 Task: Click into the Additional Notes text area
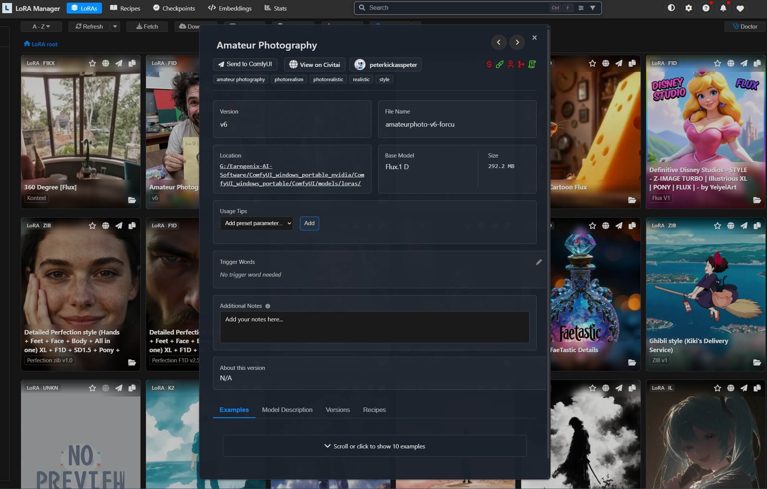click(374, 327)
